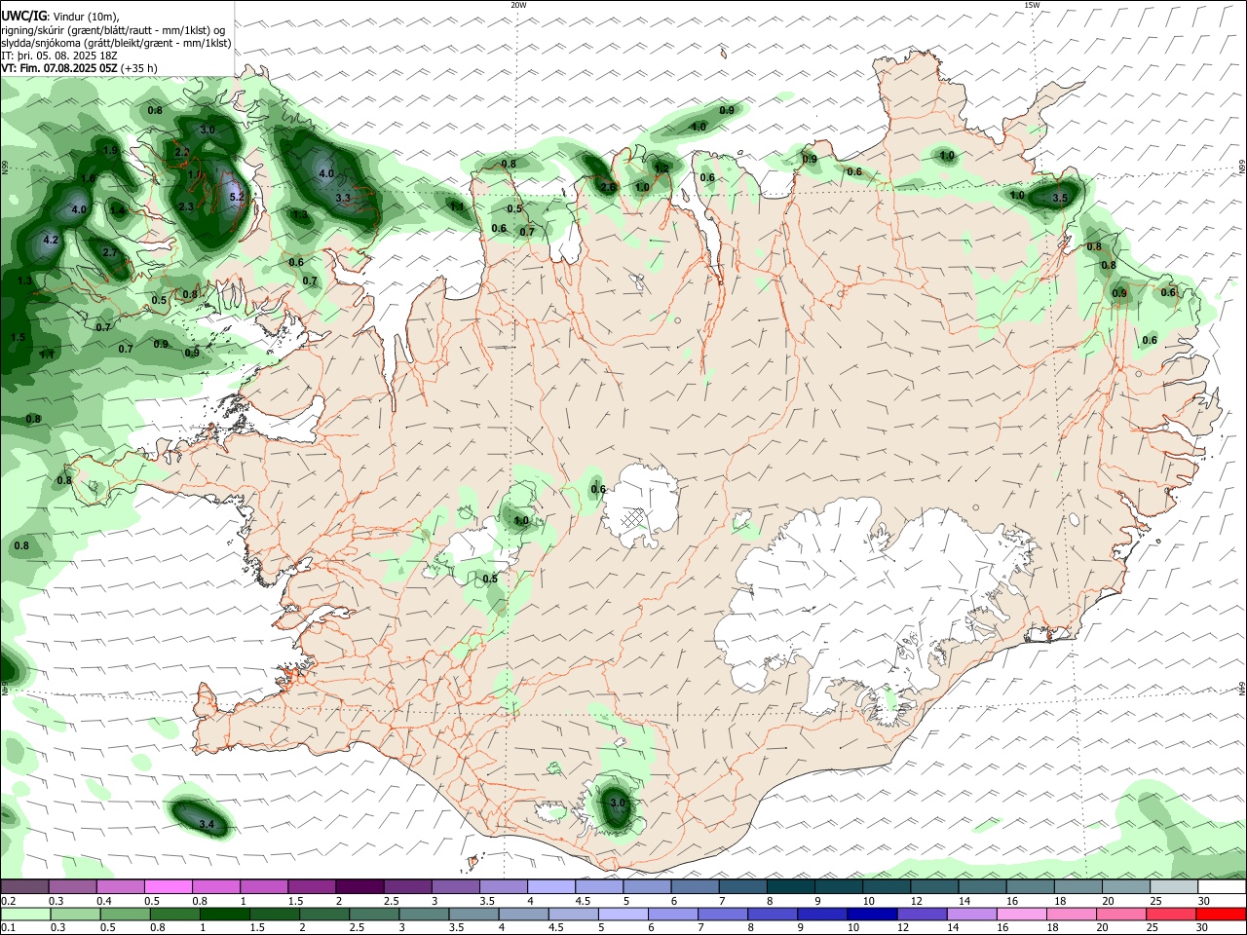Screen dimensions: 1247x935
Task: Select pale green 0.1 swatch in lower legend
Action: click(x=25, y=914)
